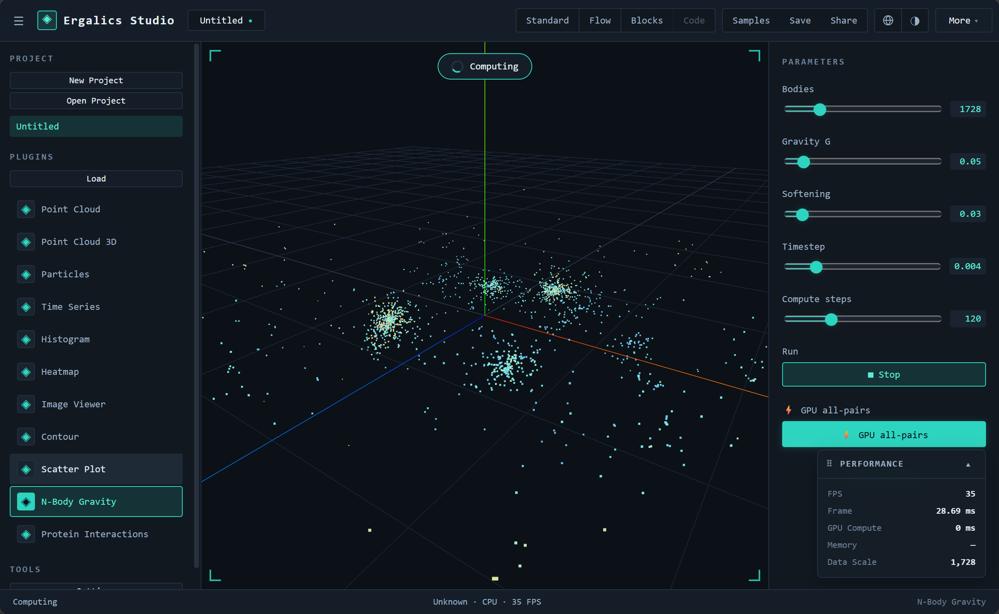Click the Load plugins button
The height and width of the screenshot is (614, 999).
[96, 179]
